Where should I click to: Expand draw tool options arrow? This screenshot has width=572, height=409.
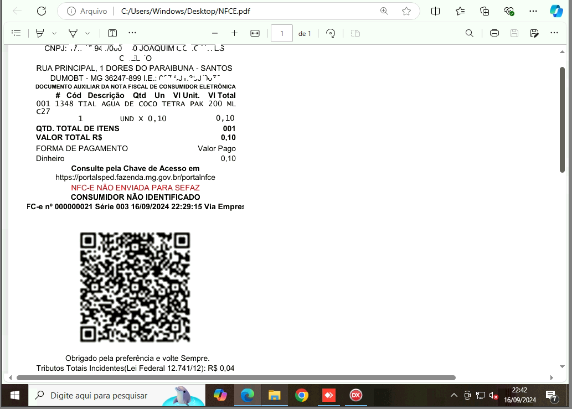point(87,33)
